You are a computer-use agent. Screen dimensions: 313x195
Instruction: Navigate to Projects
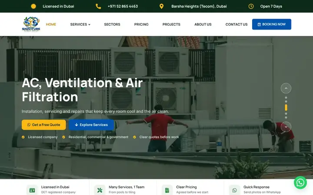coord(171,24)
